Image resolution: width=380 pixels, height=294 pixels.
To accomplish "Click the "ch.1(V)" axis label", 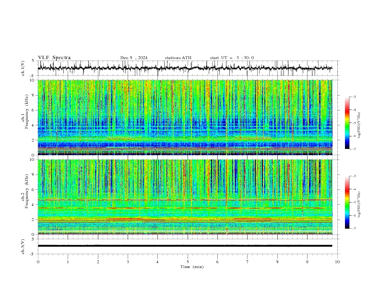I will [23, 68].
